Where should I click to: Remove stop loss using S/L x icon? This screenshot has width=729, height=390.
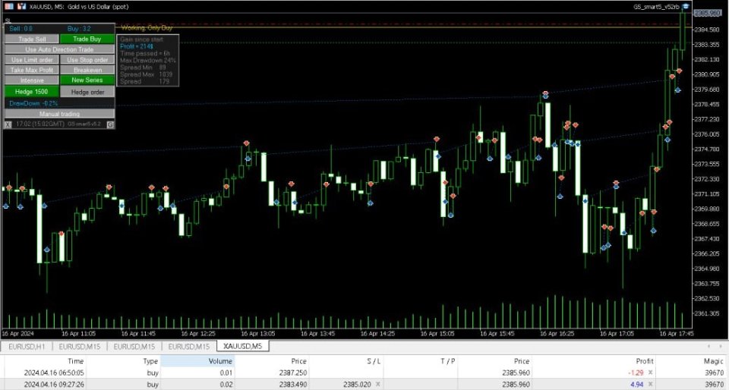[x=377, y=385]
